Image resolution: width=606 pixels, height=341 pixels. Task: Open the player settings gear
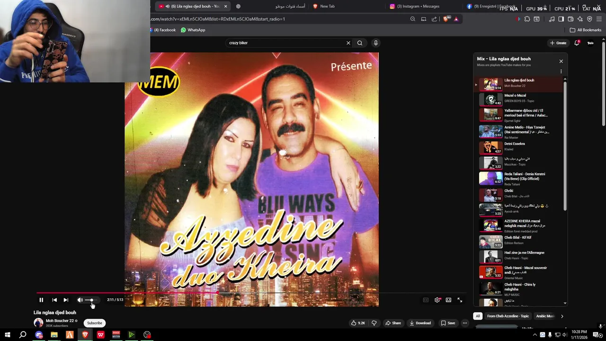pos(437,300)
